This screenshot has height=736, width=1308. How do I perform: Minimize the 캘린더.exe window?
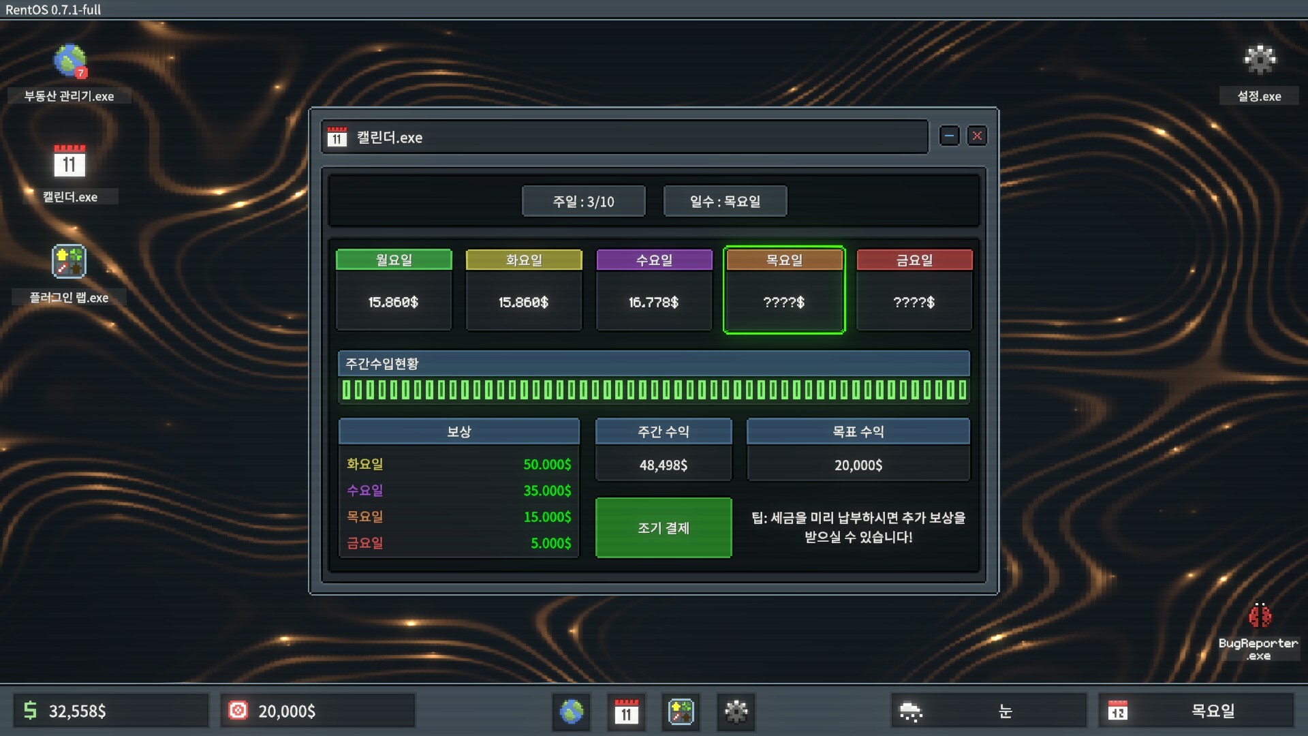tap(949, 136)
